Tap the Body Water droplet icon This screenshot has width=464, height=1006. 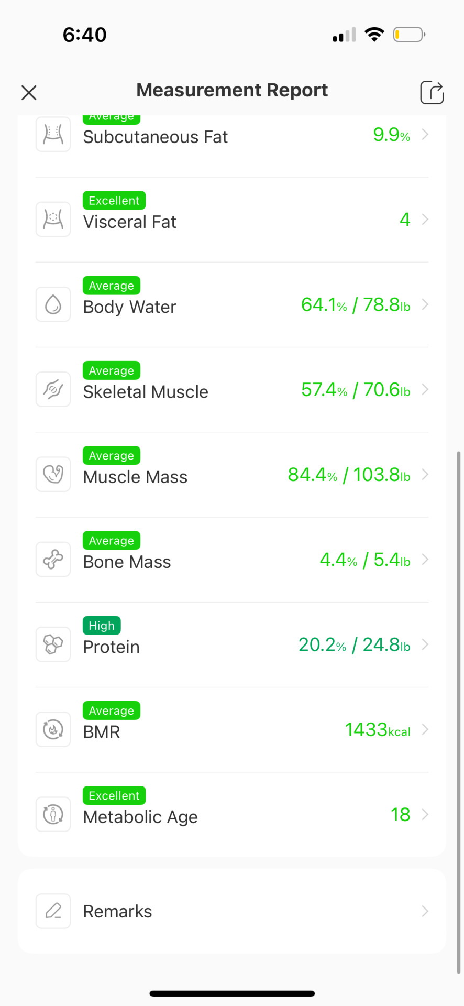coord(53,304)
